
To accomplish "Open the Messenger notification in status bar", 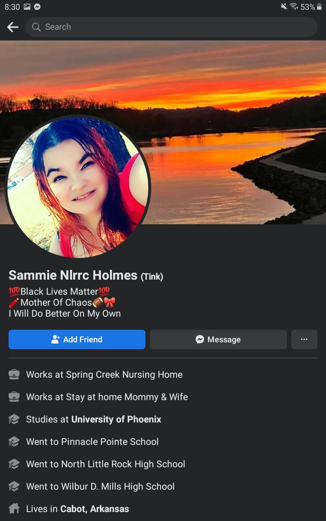I will pos(37,7).
